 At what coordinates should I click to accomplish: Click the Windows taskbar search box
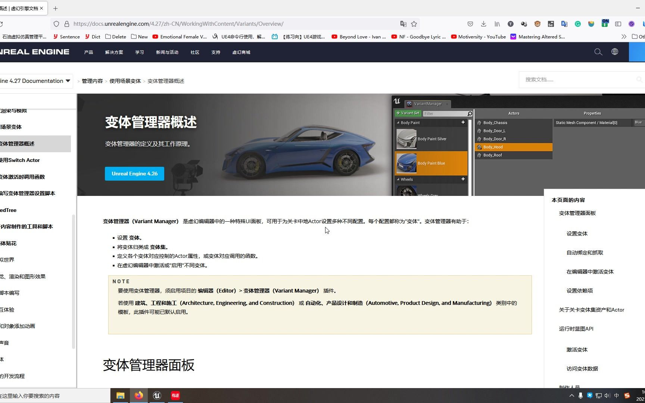[x=55, y=396]
